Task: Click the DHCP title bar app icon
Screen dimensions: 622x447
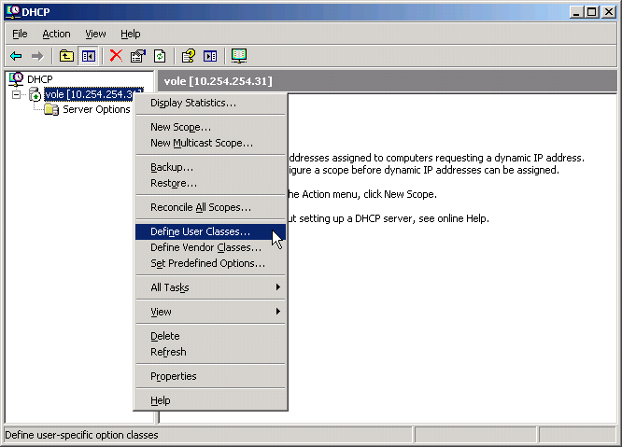Action: [13, 11]
